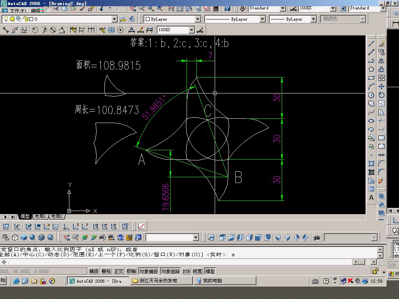Click the system tray clock 12:59
399x299 pixels.
tap(376, 281)
